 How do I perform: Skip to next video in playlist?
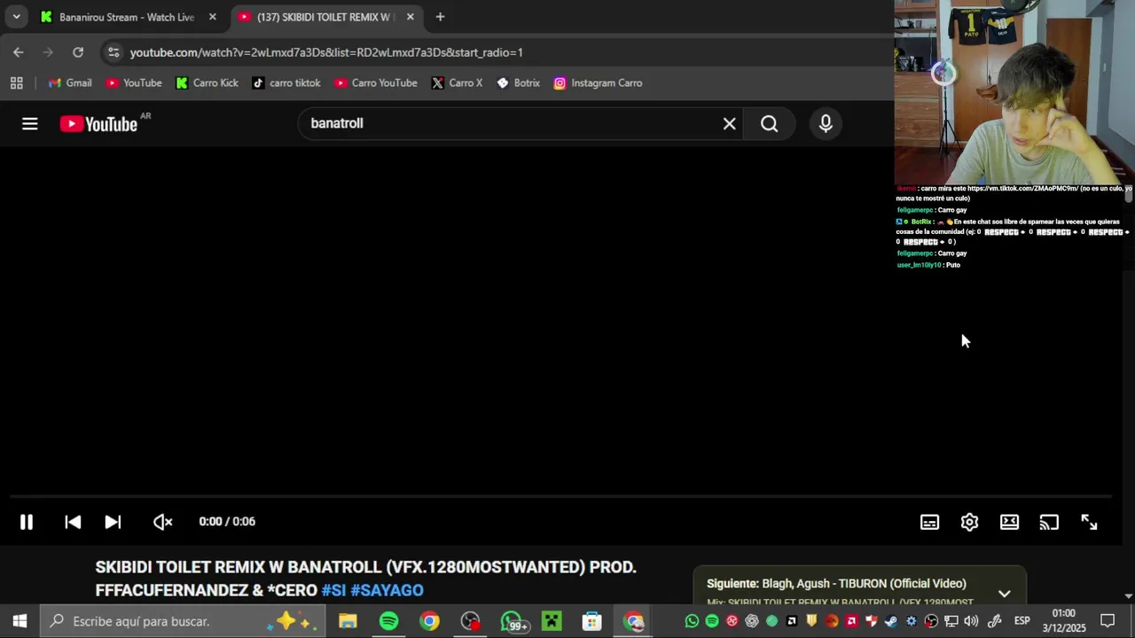pos(113,522)
